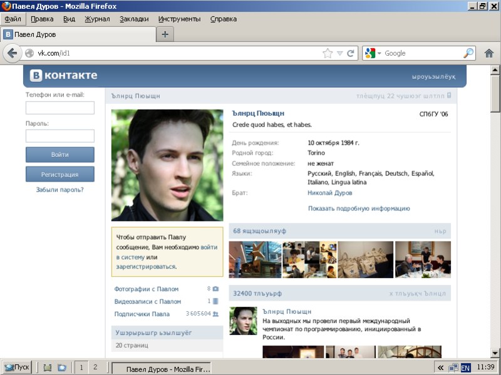501x375 pixels.
Task: Click the address bar showing vk.com/id1
Action: pos(179,53)
